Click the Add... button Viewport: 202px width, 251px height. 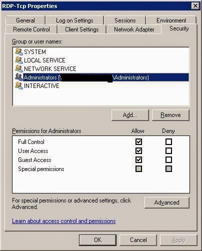click(130, 115)
